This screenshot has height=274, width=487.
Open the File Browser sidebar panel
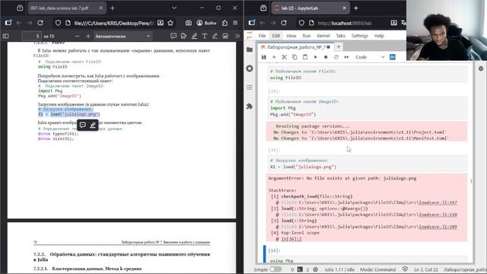tap(250, 49)
